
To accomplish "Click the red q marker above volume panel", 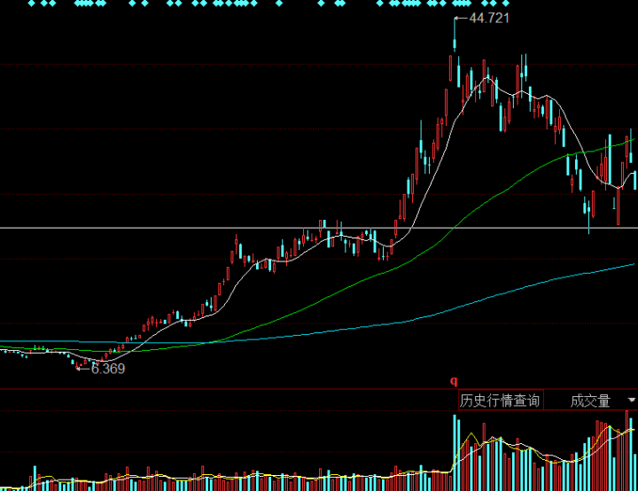I will pos(454,381).
